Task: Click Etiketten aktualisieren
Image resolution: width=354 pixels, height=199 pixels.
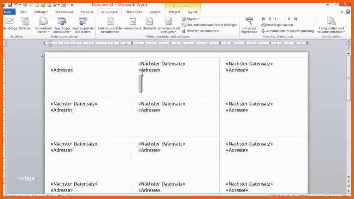Action: click(x=200, y=31)
